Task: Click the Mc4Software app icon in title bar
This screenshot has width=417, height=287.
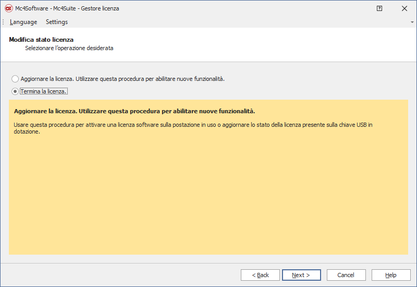Action: tap(8, 8)
